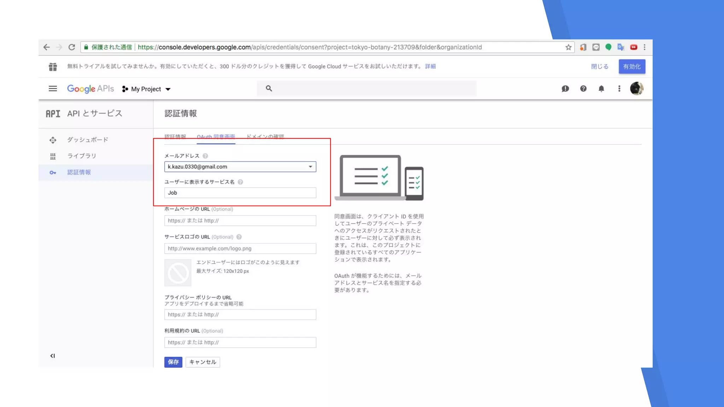Open the hamburger navigation menu
This screenshot has width=724, height=407.
[53, 89]
